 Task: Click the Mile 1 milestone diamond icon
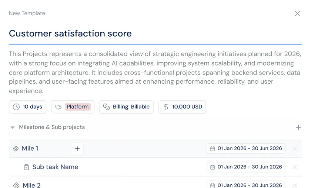[x=16, y=149]
